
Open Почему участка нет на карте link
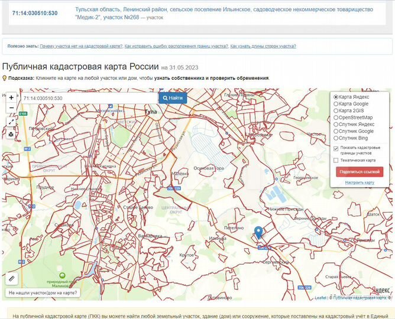[x=81, y=46]
